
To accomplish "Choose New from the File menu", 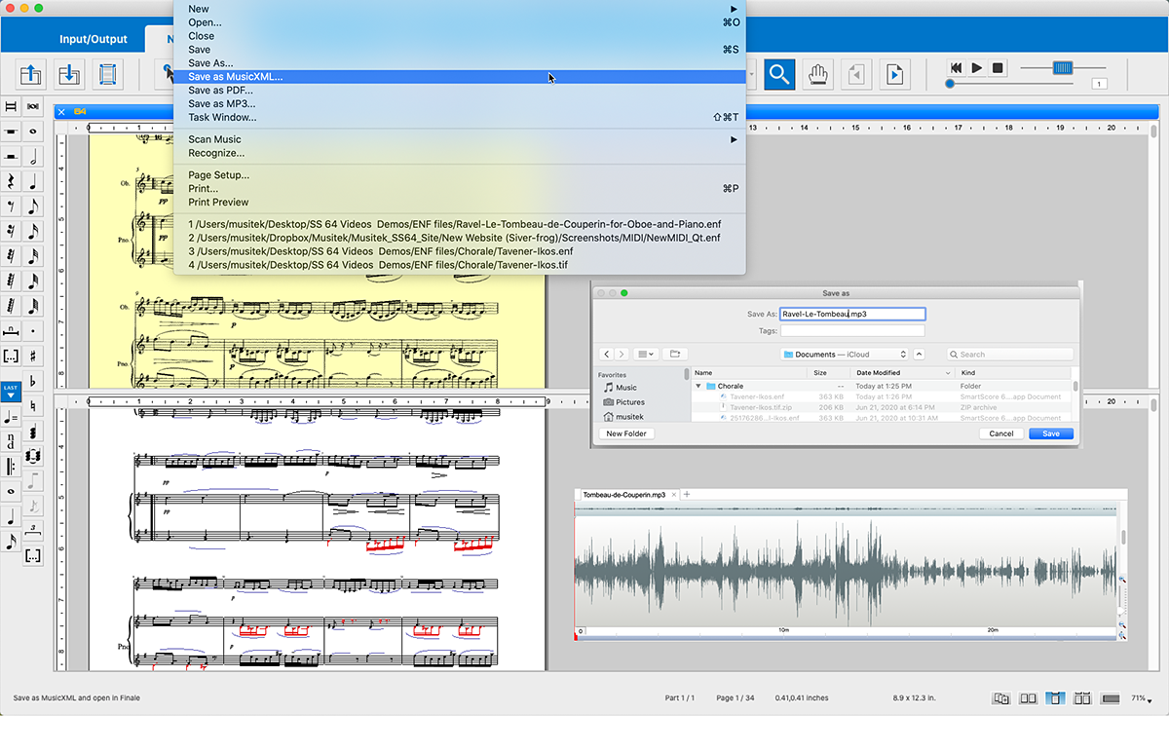I will coord(459,9).
